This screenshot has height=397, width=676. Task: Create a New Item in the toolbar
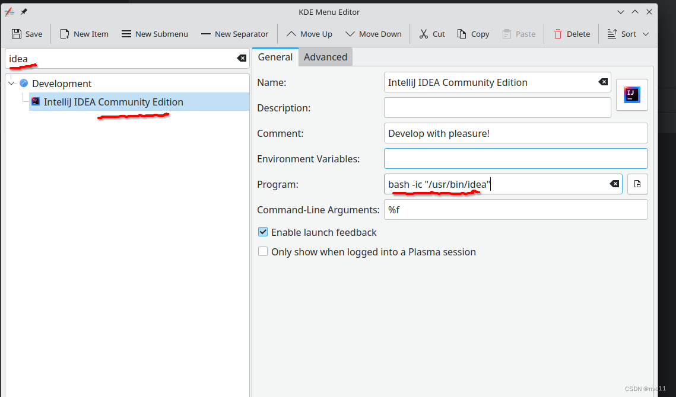click(84, 34)
